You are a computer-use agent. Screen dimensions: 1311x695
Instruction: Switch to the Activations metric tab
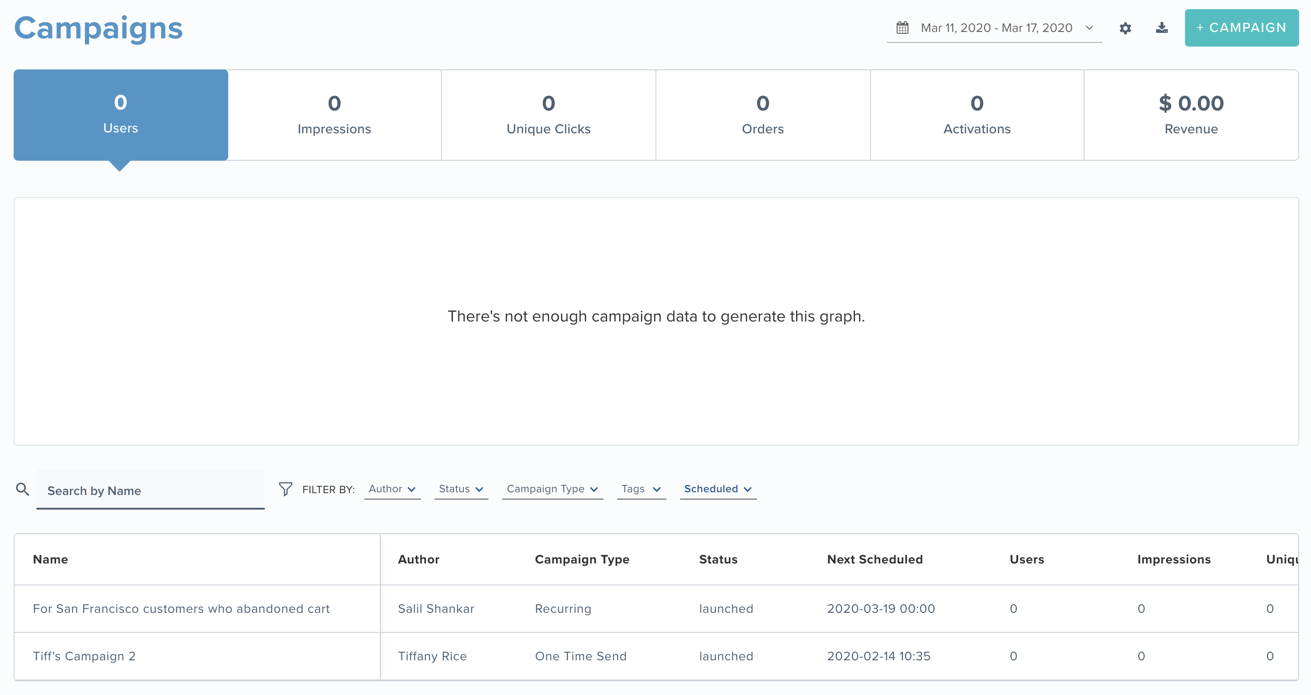tap(977, 115)
